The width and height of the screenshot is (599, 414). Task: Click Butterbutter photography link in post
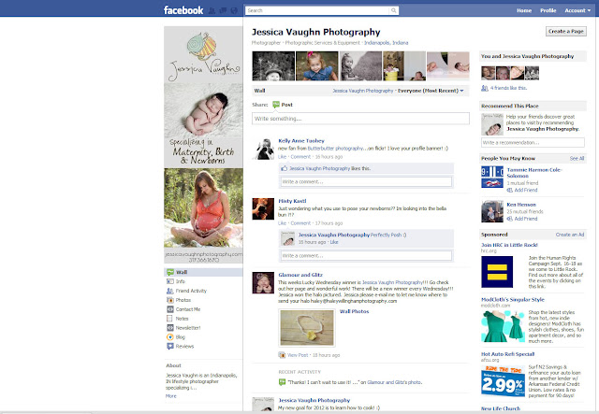335,149
